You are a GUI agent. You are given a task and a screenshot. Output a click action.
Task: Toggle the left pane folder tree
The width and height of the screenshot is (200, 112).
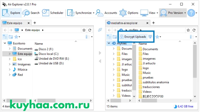click(x=5, y=37)
